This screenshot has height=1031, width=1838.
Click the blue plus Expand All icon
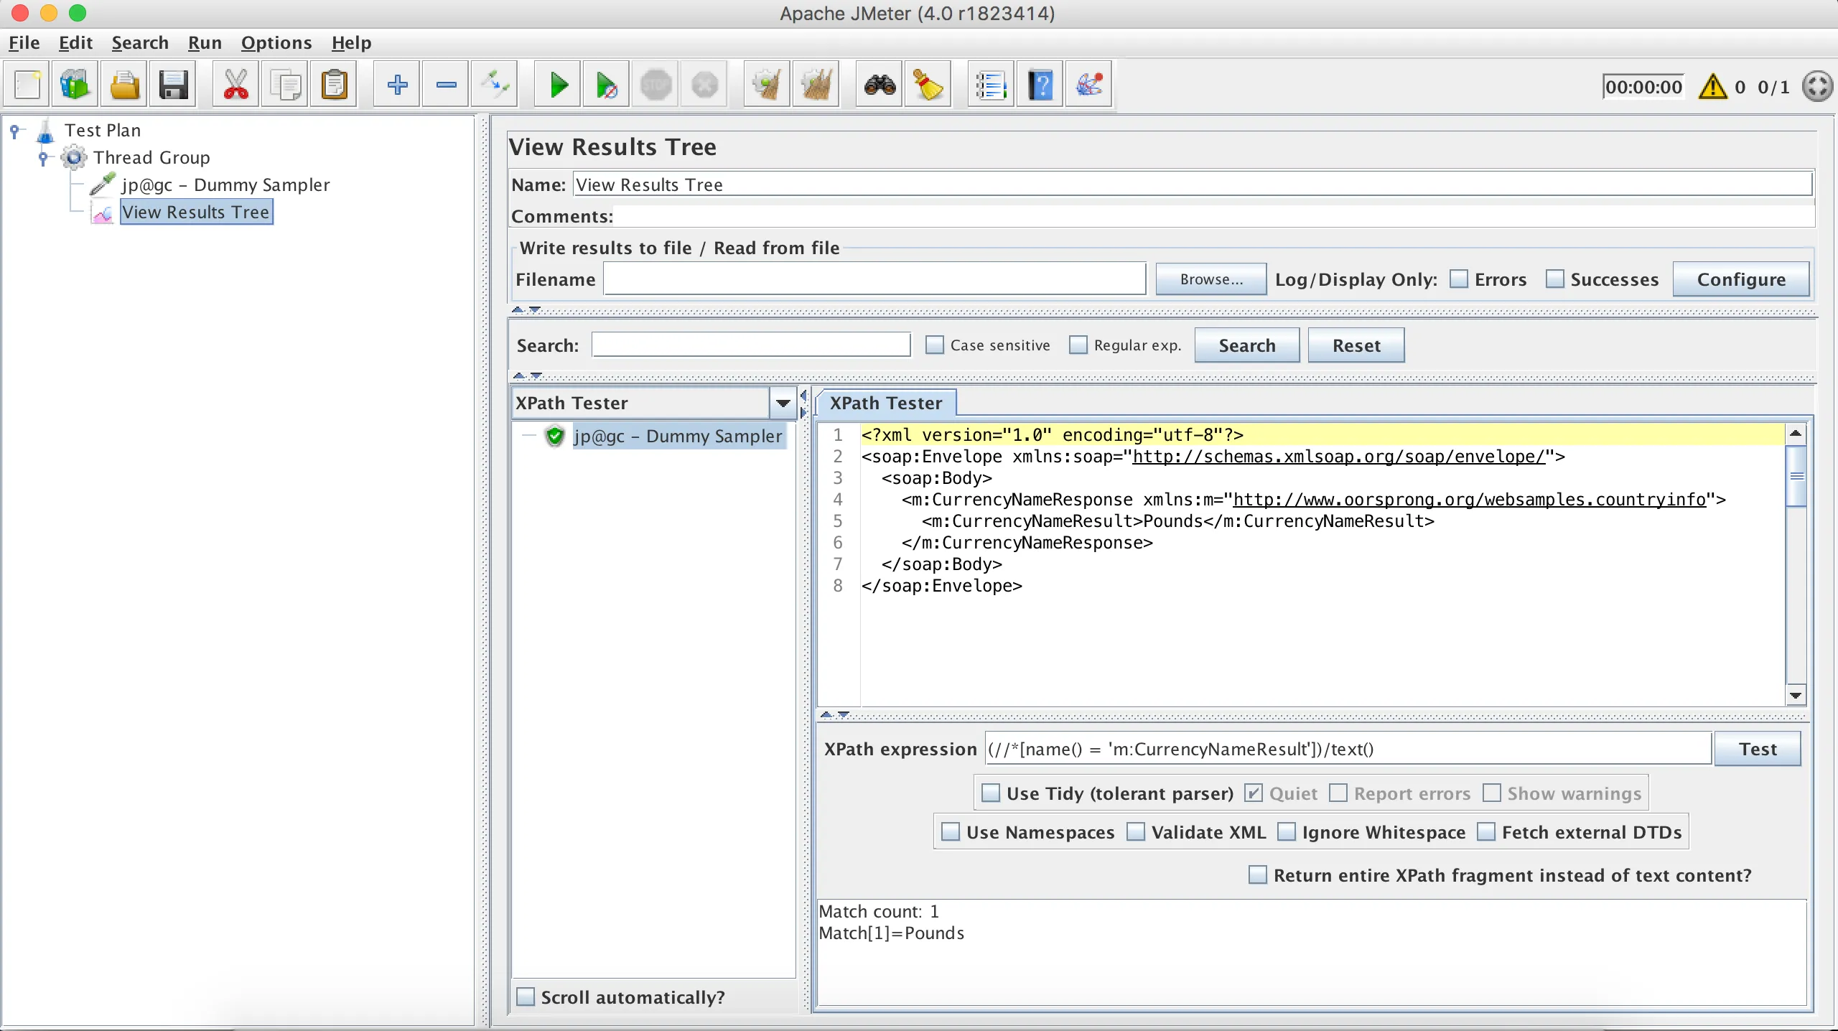397,85
